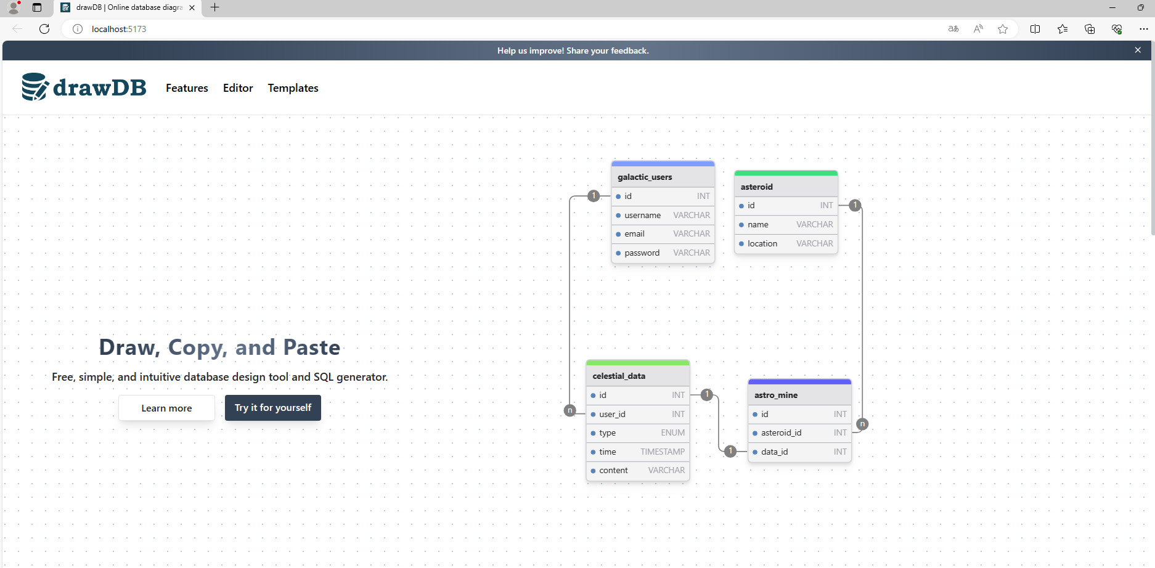
Task: Open the Features menu item
Action: click(187, 88)
